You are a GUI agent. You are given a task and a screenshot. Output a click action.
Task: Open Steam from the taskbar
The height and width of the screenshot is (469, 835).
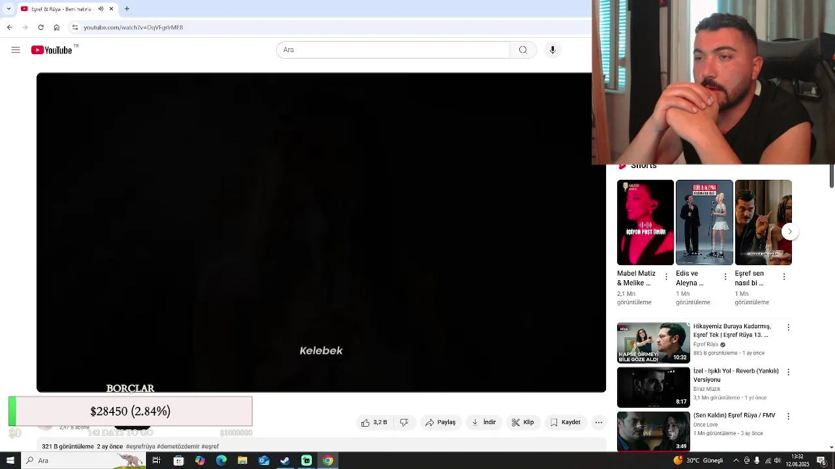[285, 461]
